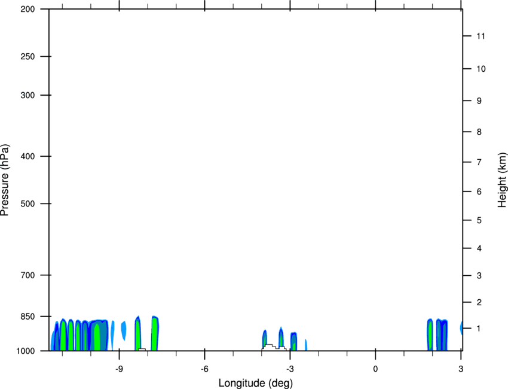Click the 'Height (km)' axis title
Image resolution: width=508 pixels, height=389 pixels.
coord(502,180)
